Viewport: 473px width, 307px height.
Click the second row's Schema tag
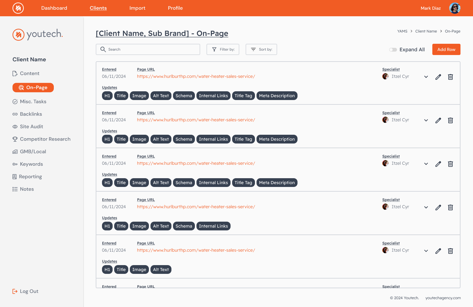184,139
